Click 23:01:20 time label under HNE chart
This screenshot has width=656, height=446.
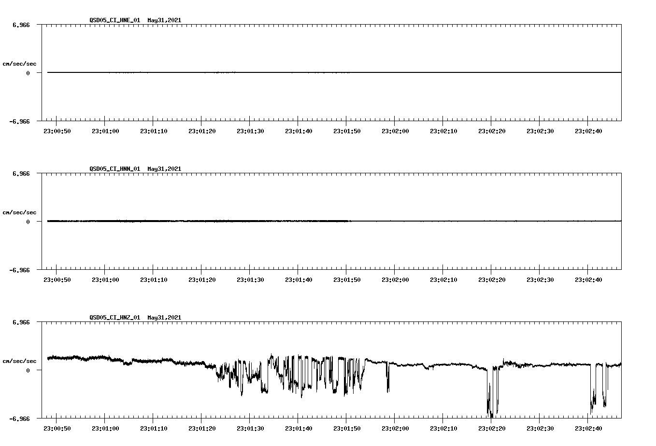click(x=202, y=131)
